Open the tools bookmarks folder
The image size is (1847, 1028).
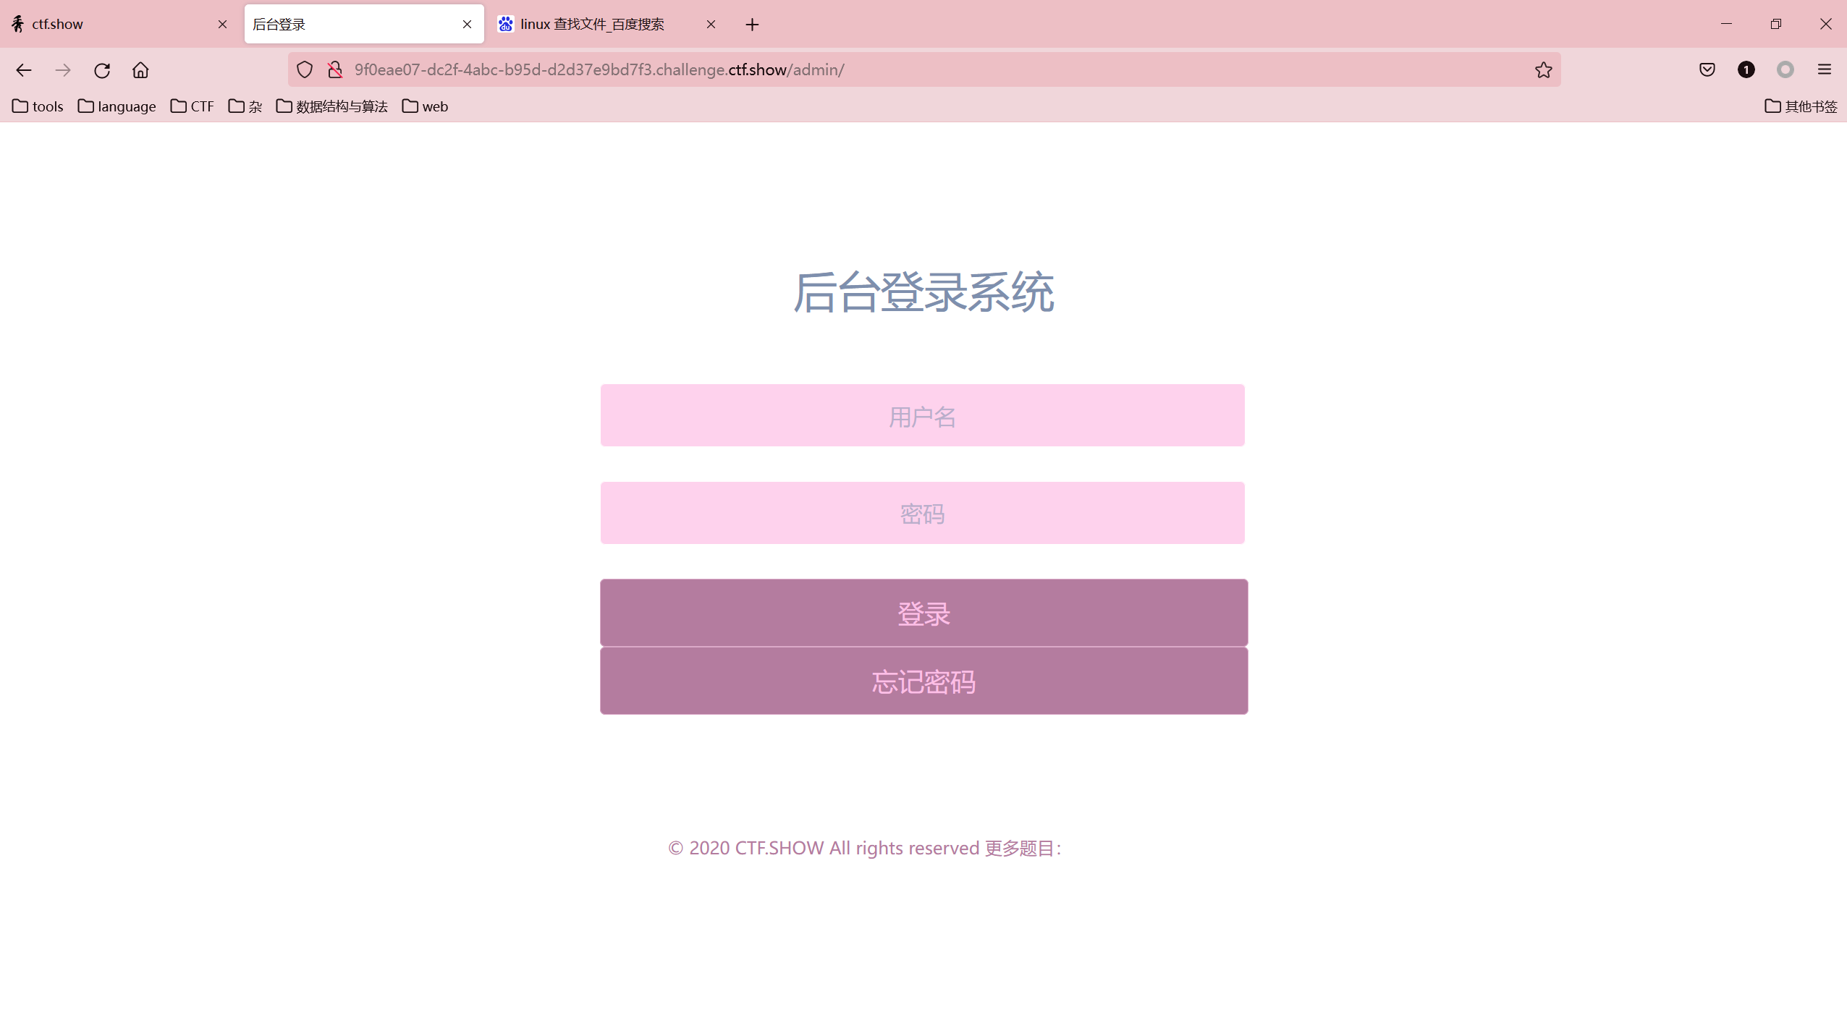point(37,106)
